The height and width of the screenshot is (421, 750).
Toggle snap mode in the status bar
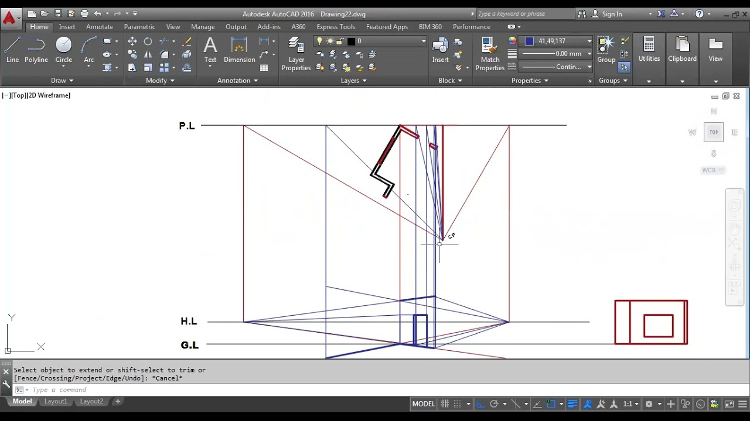(x=458, y=404)
